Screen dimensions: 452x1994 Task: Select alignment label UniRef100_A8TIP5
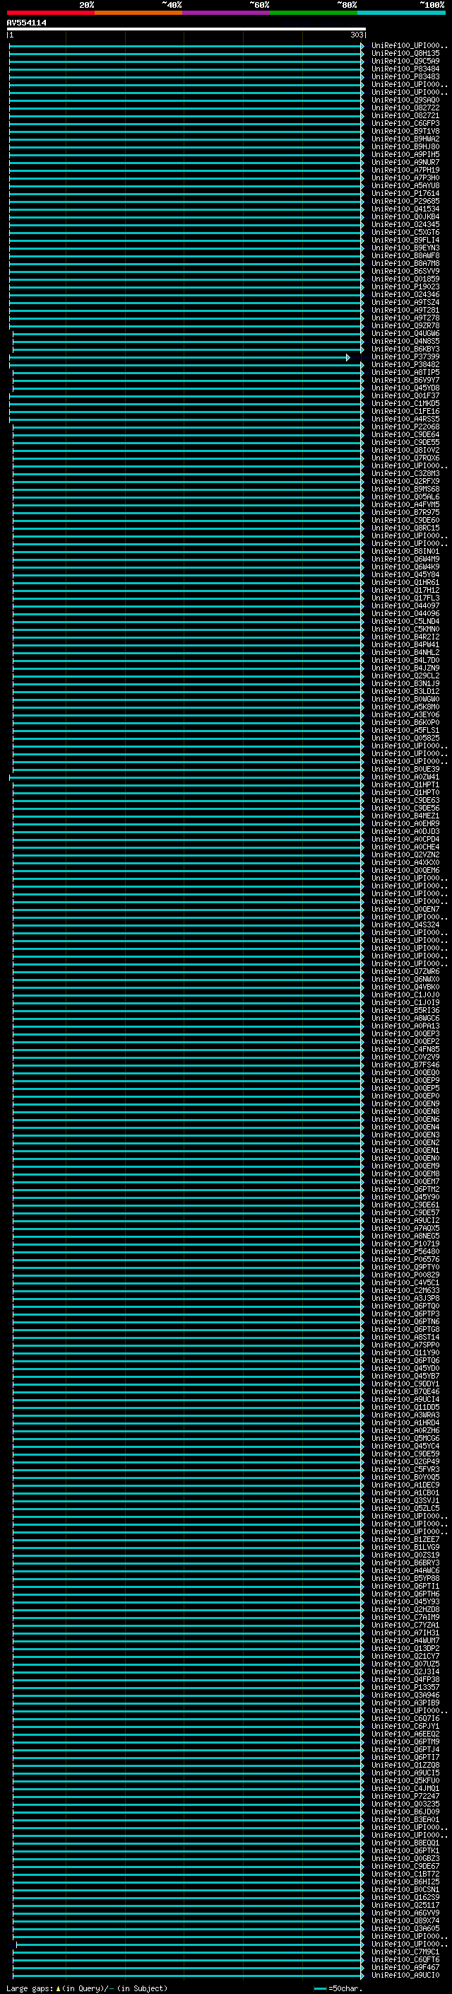point(405,372)
